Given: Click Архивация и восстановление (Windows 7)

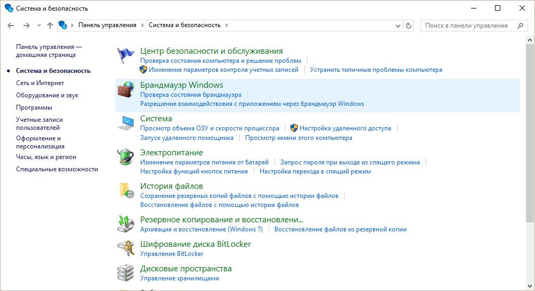Looking at the screenshot, I should point(201,229).
